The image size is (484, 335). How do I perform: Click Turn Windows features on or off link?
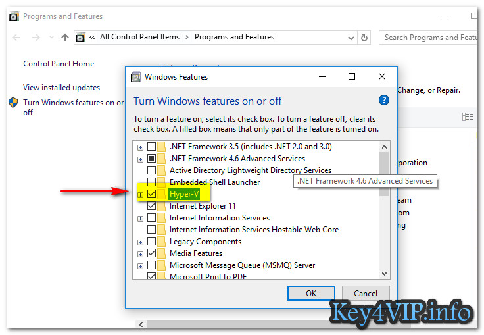click(74, 107)
